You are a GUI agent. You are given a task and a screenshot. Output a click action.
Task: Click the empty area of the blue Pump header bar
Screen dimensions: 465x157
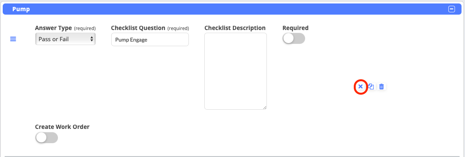pyautogui.click(x=232, y=9)
